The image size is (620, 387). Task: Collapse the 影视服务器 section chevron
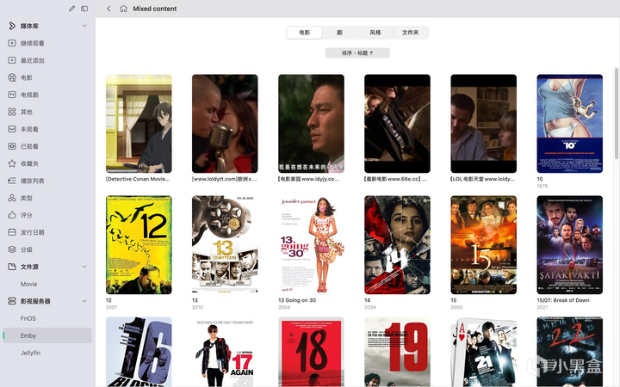(84, 301)
